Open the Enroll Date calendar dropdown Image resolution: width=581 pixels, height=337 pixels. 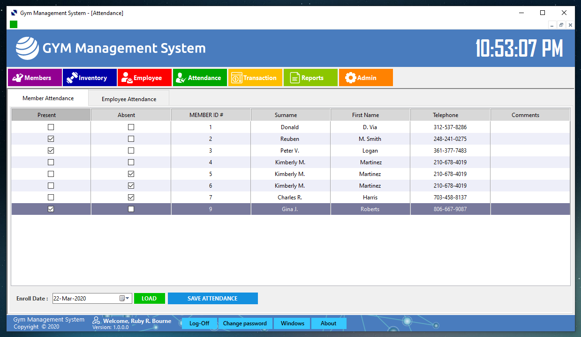(x=124, y=299)
